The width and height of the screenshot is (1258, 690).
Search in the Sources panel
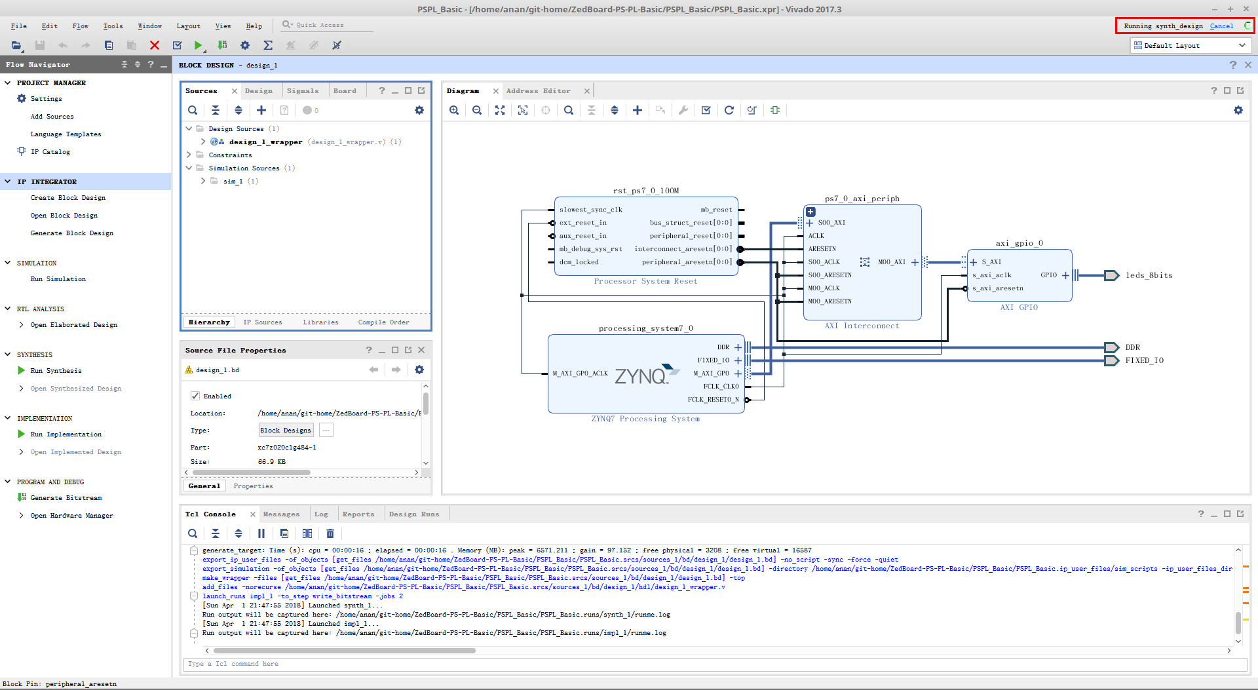[x=193, y=110]
